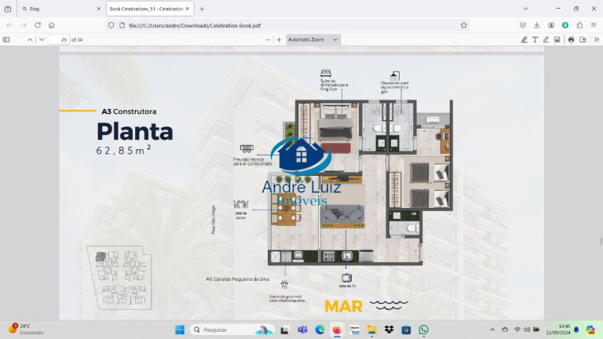603x339 pixels.
Task: Close the Bing tab
Action: [x=98, y=9]
